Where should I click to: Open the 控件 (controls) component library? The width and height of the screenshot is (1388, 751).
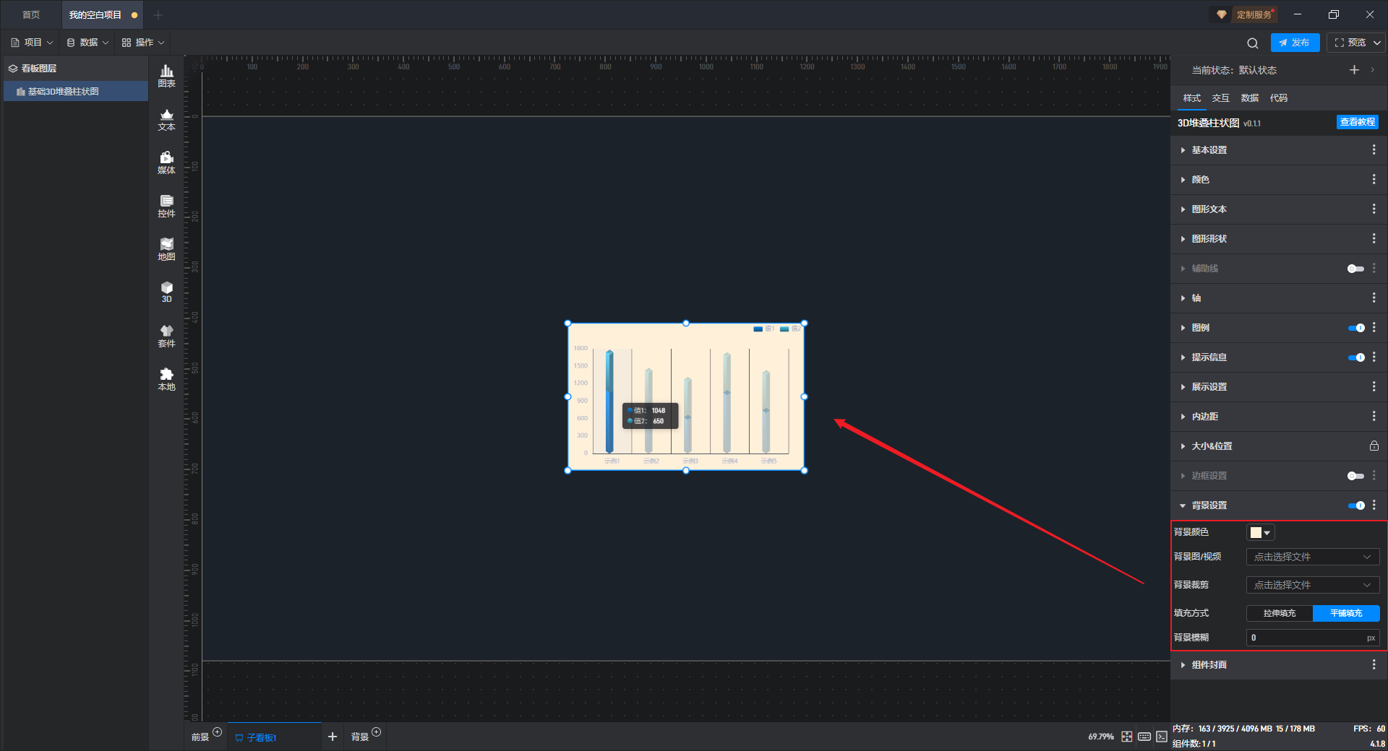pos(166,206)
